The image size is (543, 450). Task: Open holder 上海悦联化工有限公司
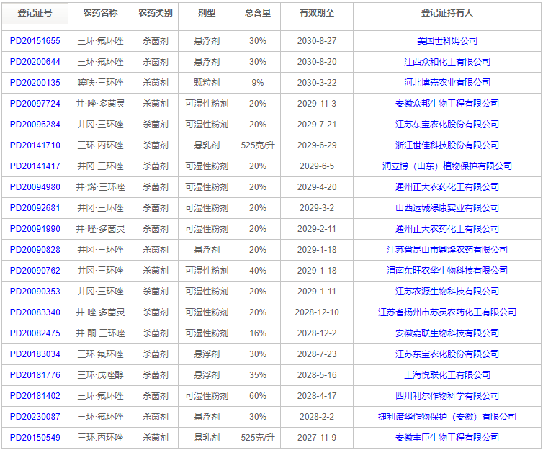tap(447, 375)
